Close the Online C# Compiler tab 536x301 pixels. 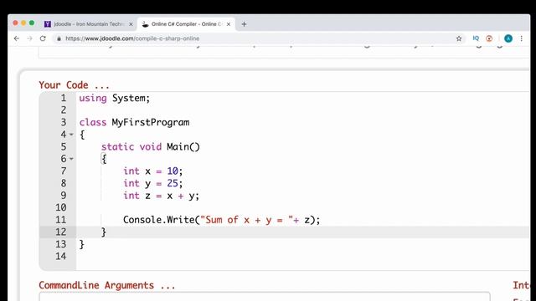[x=229, y=24]
